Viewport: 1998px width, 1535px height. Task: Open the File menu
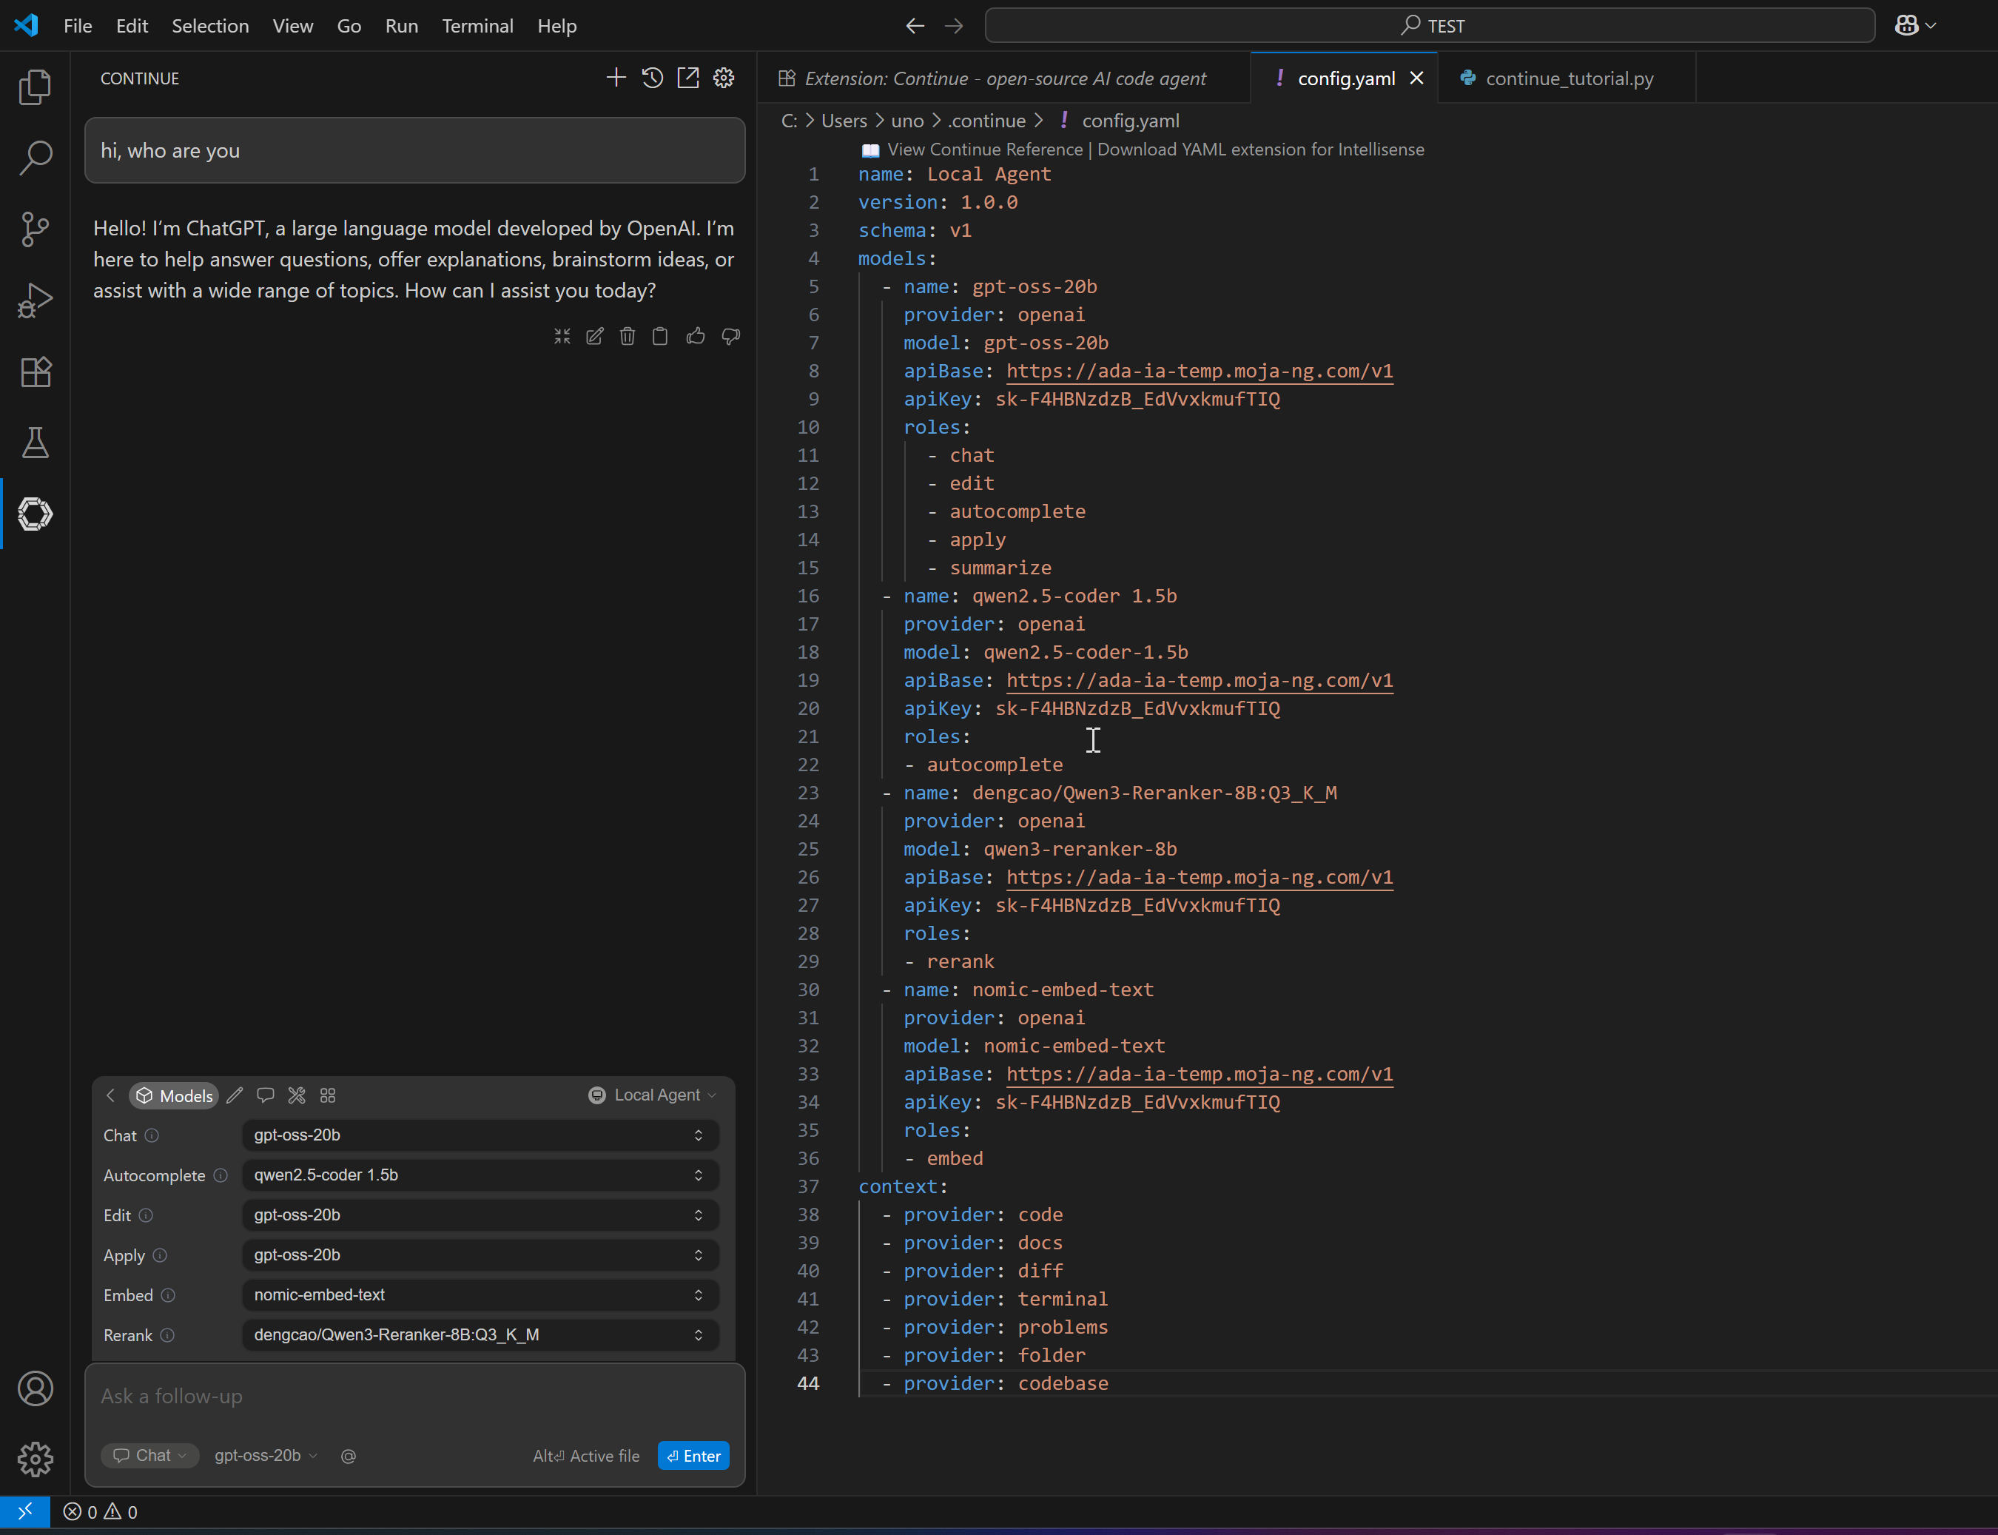78,26
